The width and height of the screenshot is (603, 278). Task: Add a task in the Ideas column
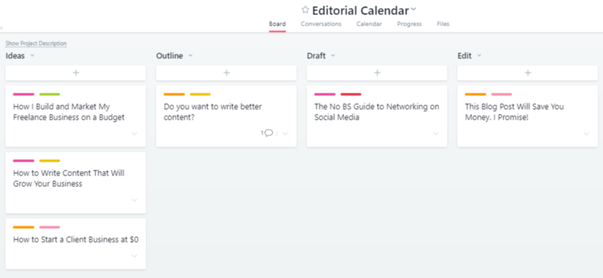76,73
